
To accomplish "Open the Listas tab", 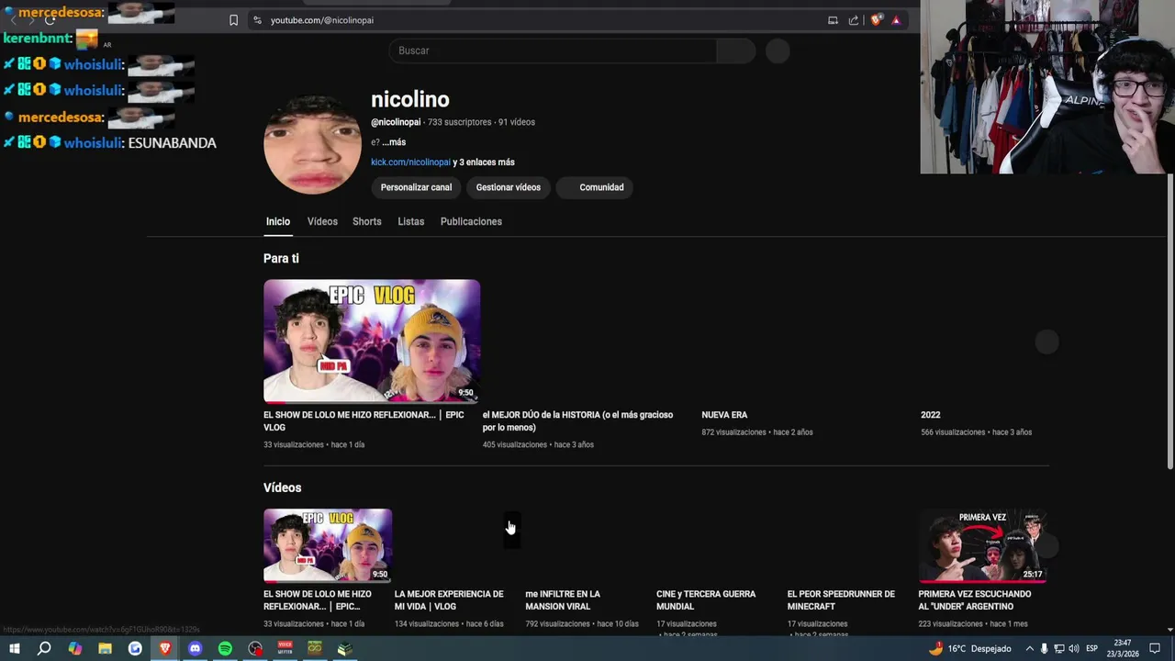I will [x=411, y=221].
